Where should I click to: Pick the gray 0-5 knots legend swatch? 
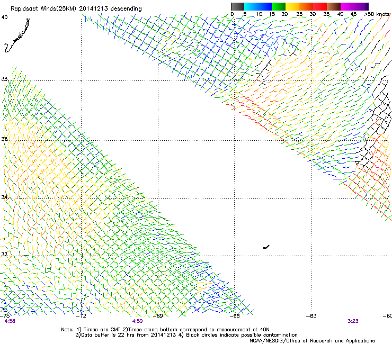point(237,6)
